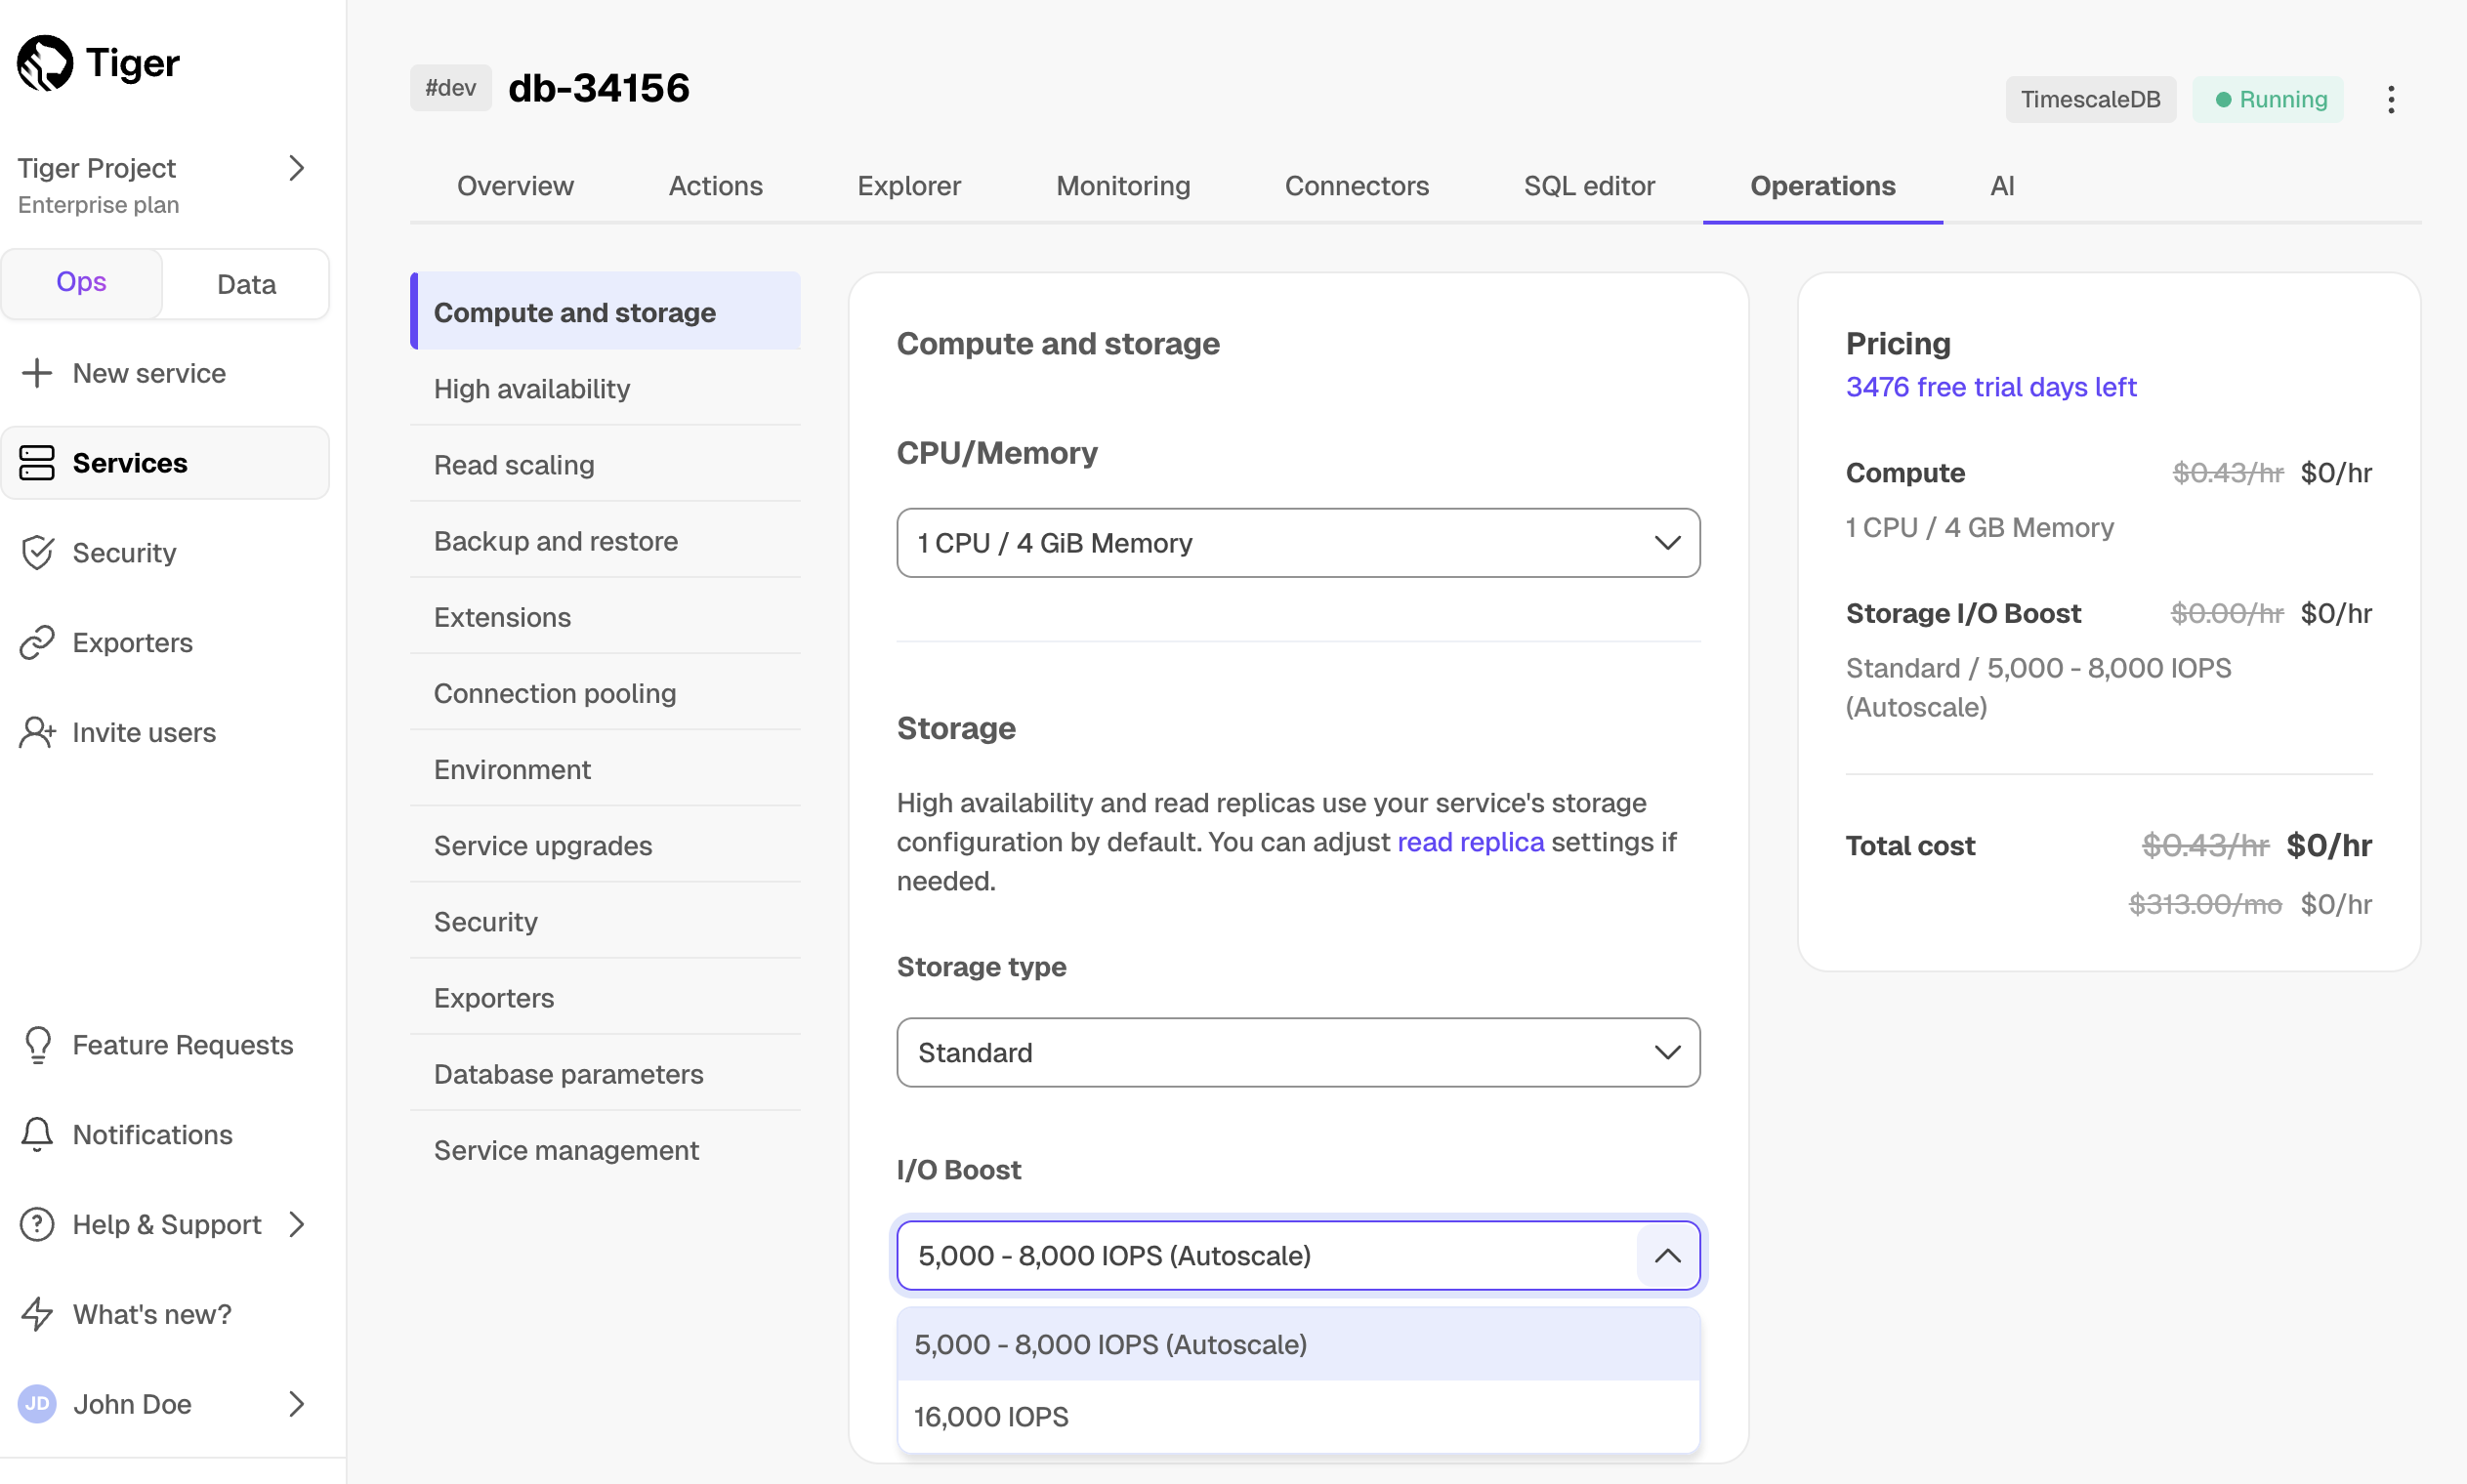Screen dimensions: 2467x1484
Task: Open Backup and restore section
Action: tap(555, 541)
